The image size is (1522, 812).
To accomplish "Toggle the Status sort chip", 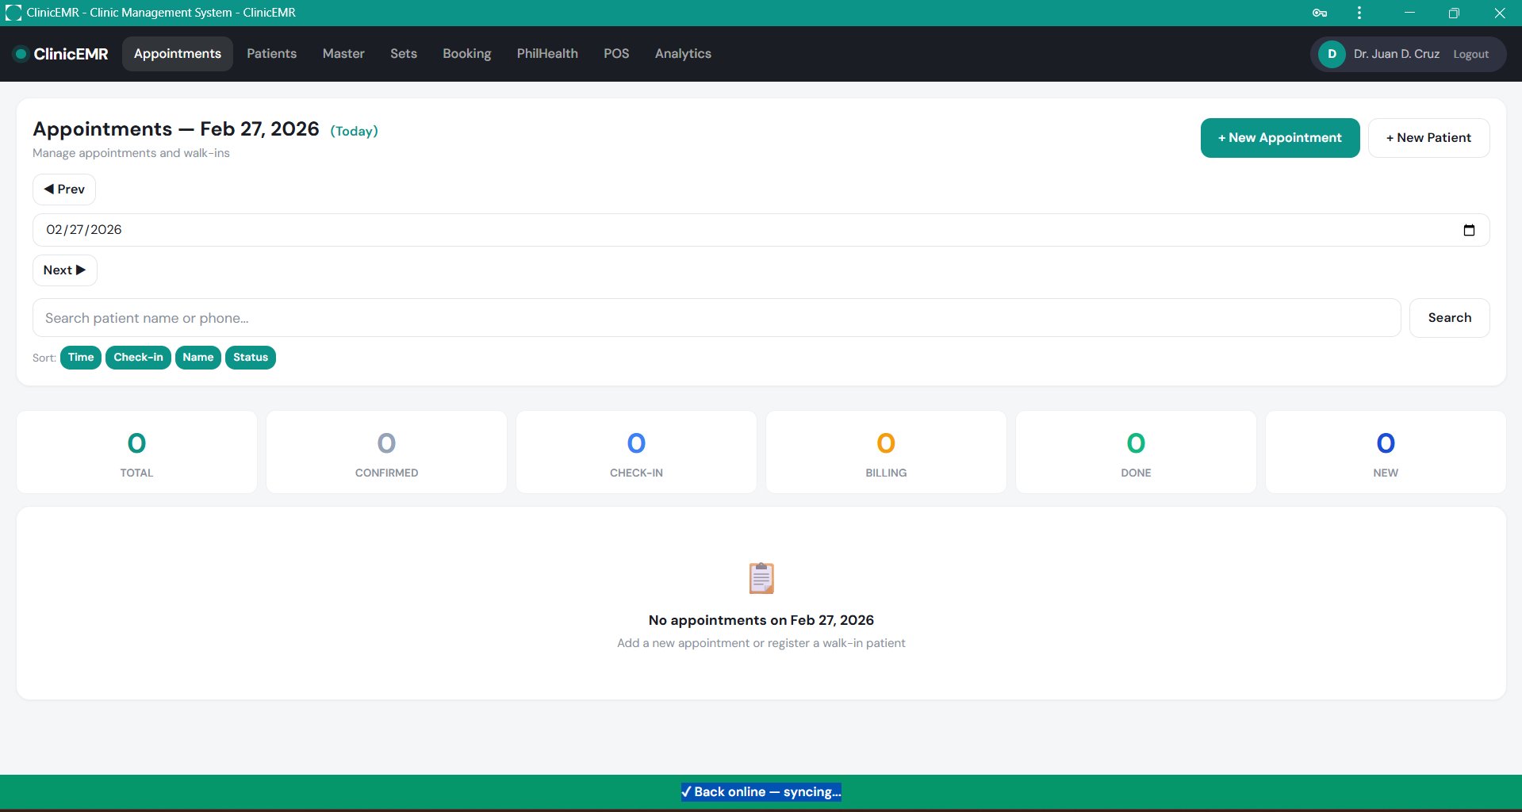I will [250, 358].
